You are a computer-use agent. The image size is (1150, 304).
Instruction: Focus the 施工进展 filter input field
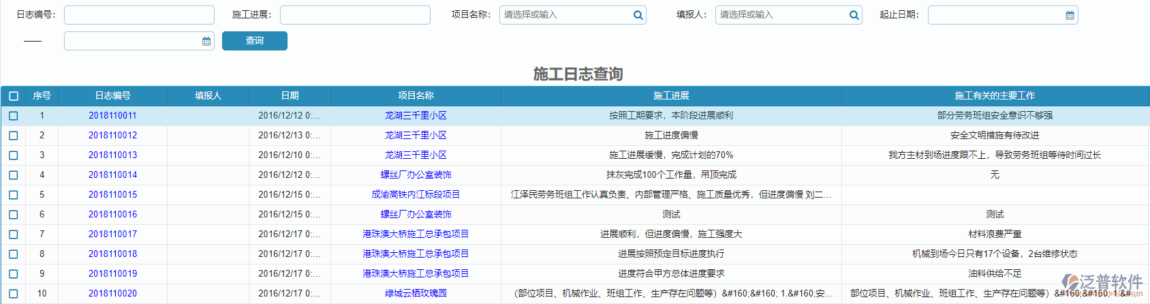[355, 15]
